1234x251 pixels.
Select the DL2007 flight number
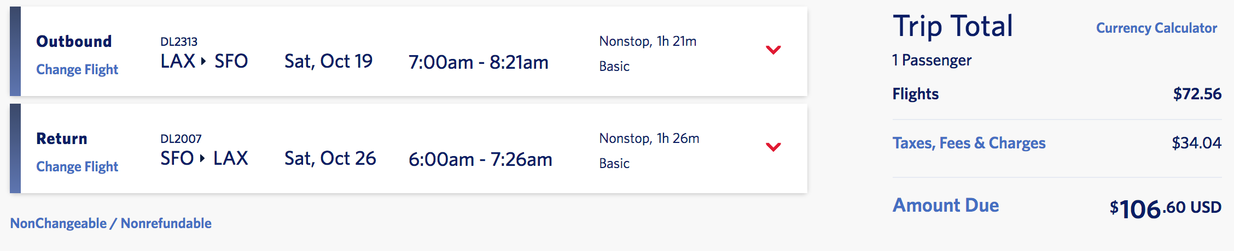[x=181, y=139]
